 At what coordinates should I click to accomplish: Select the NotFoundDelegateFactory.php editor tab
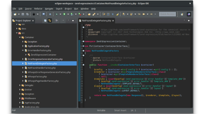(96, 21)
